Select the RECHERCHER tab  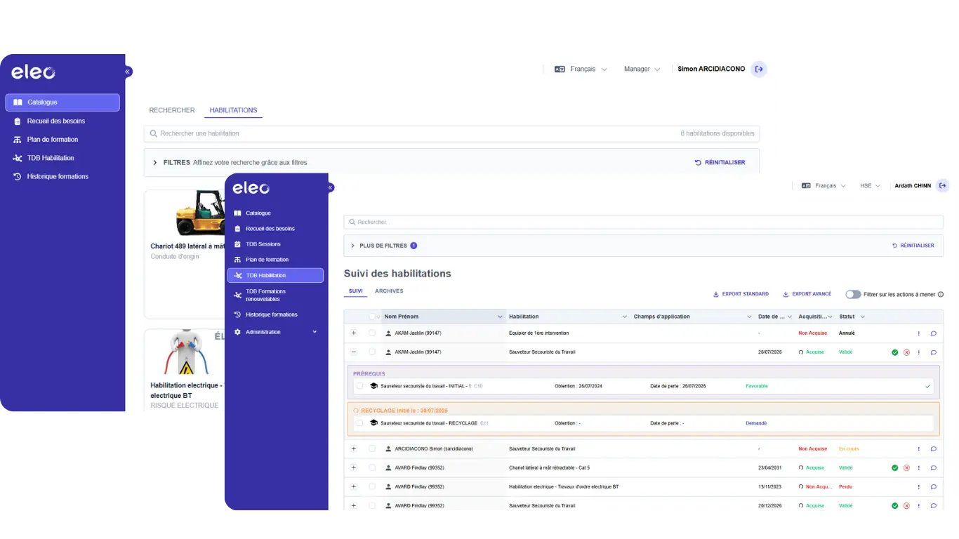(172, 110)
